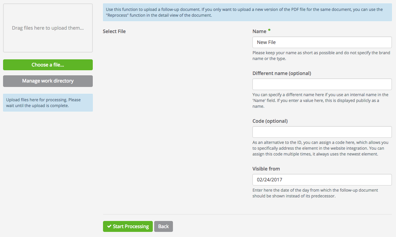This screenshot has width=396, height=237.
Task: Click the green checkmark icon on Start Processing
Action: pyautogui.click(x=109, y=226)
